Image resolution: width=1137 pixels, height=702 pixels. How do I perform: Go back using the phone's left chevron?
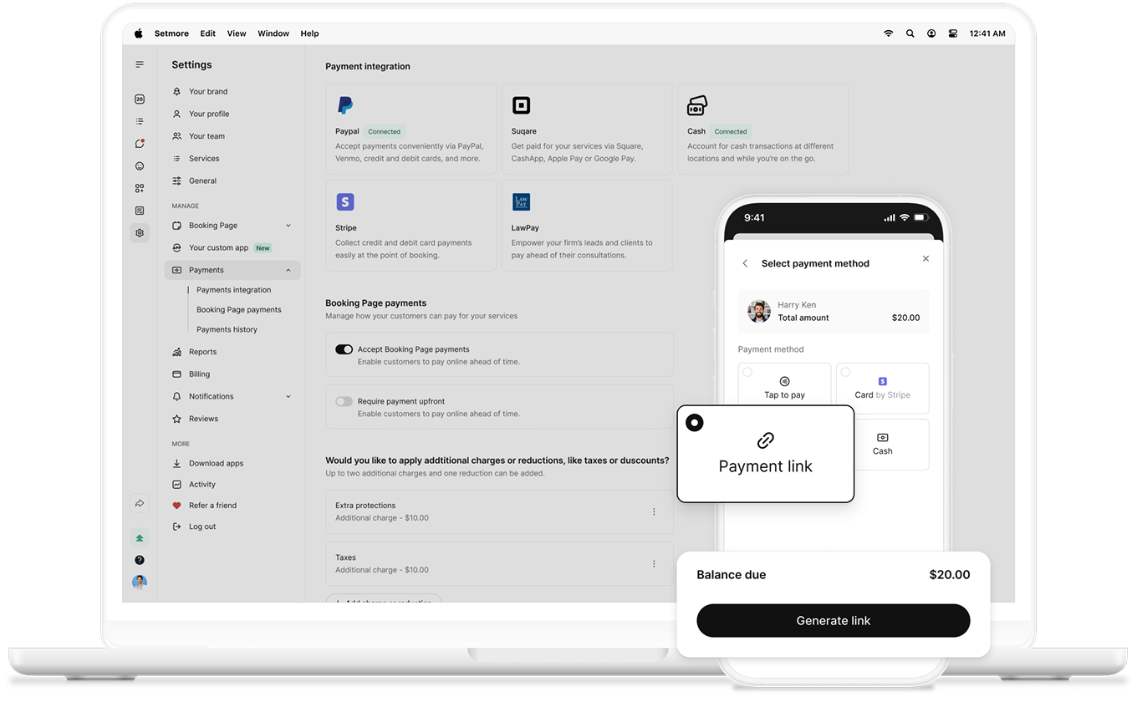[745, 263]
